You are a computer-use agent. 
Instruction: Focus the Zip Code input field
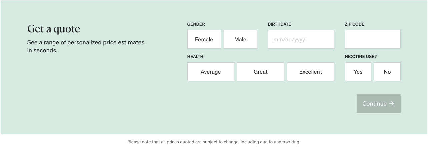[373, 39]
